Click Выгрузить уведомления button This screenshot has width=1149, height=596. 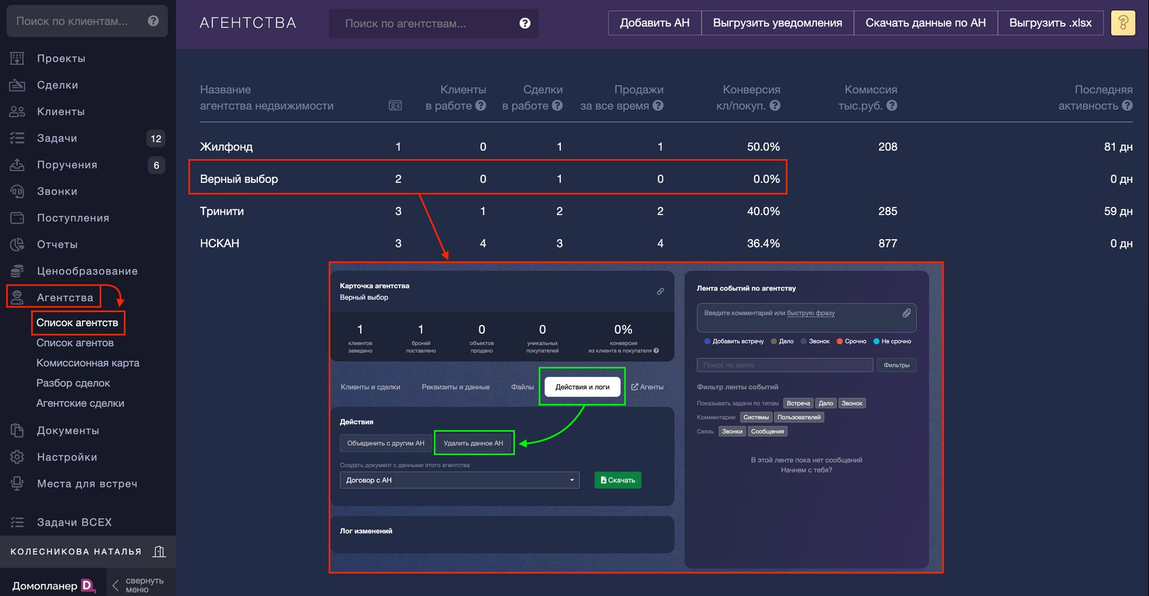pos(777,23)
